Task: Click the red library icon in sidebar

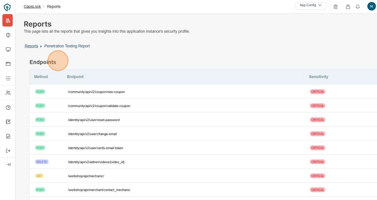Action: coord(8,21)
